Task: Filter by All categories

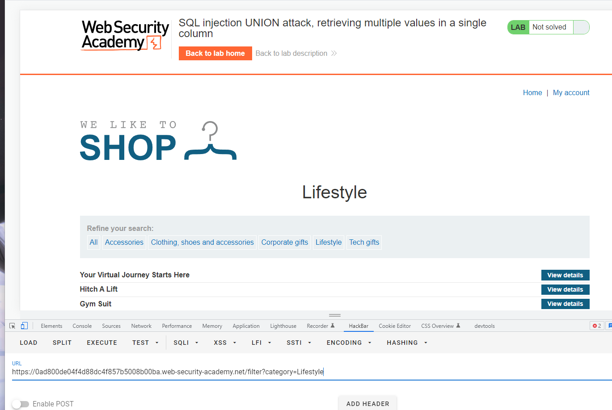Action: point(93,242)
